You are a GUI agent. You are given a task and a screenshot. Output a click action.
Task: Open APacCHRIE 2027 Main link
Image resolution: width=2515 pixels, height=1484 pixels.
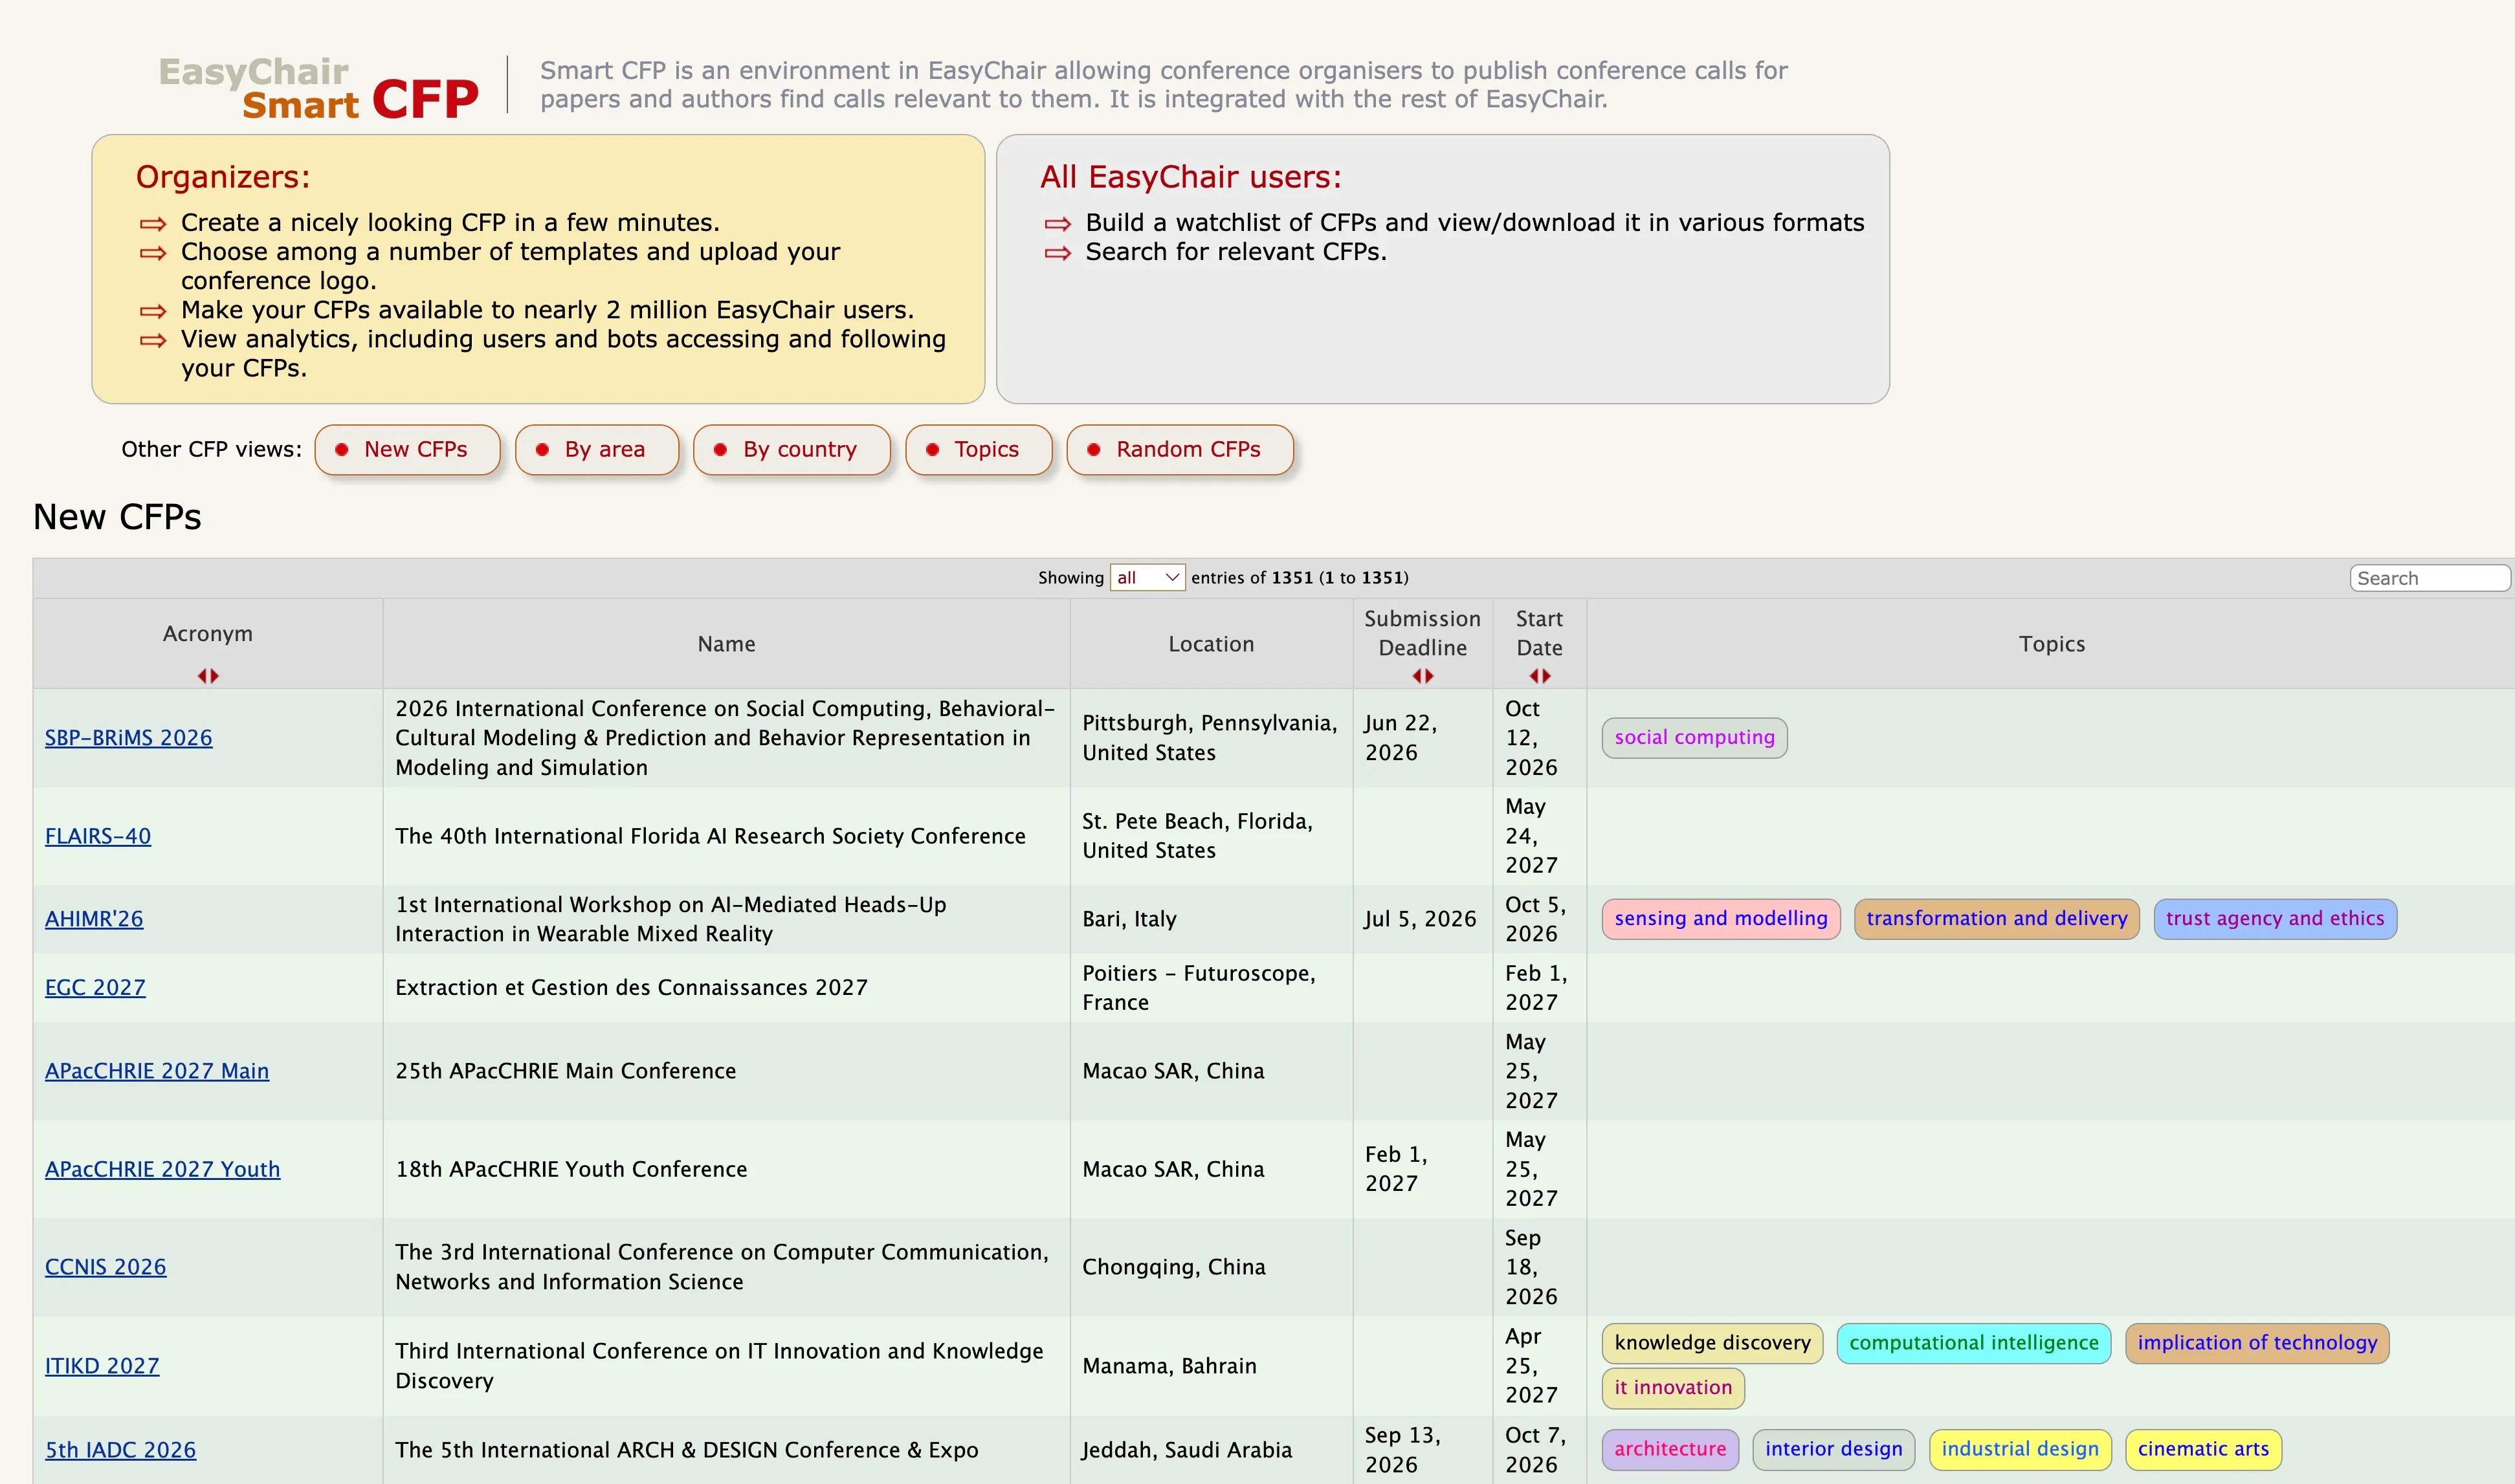pos(157,1071)
